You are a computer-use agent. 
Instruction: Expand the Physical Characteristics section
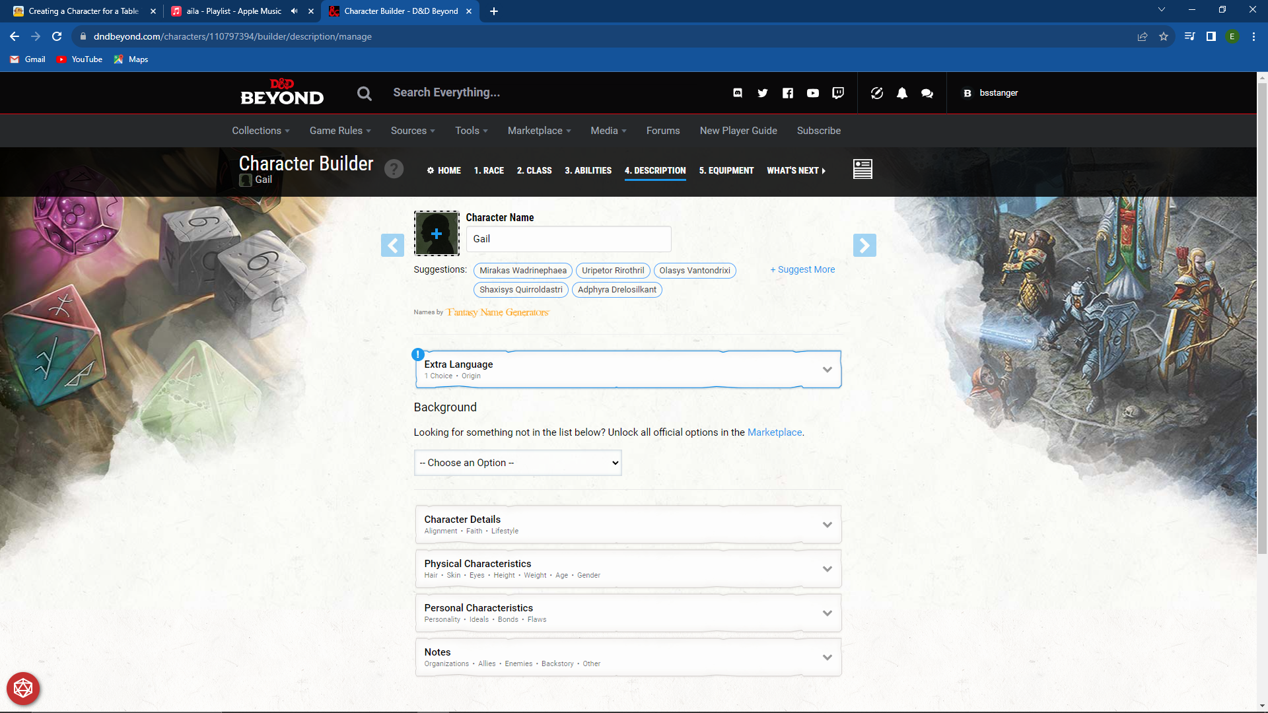click(628, 569)
